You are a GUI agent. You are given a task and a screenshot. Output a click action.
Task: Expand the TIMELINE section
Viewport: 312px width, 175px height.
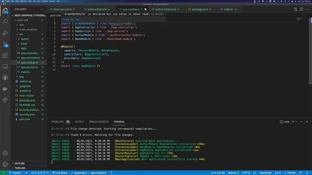click(x=29, y=168)
